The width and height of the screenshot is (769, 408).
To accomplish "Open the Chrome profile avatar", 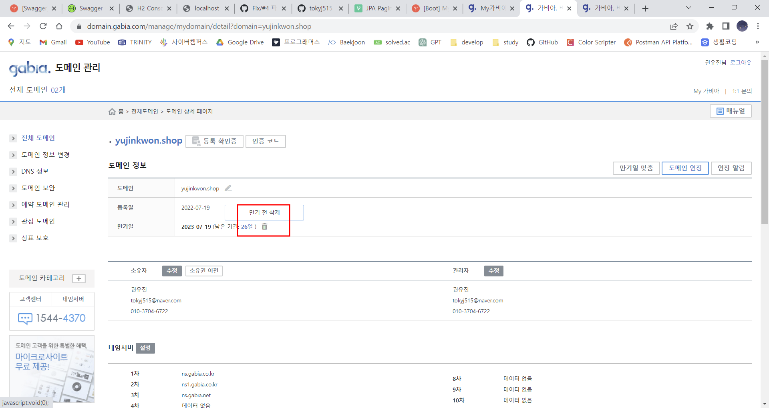I will pos(742,26).
